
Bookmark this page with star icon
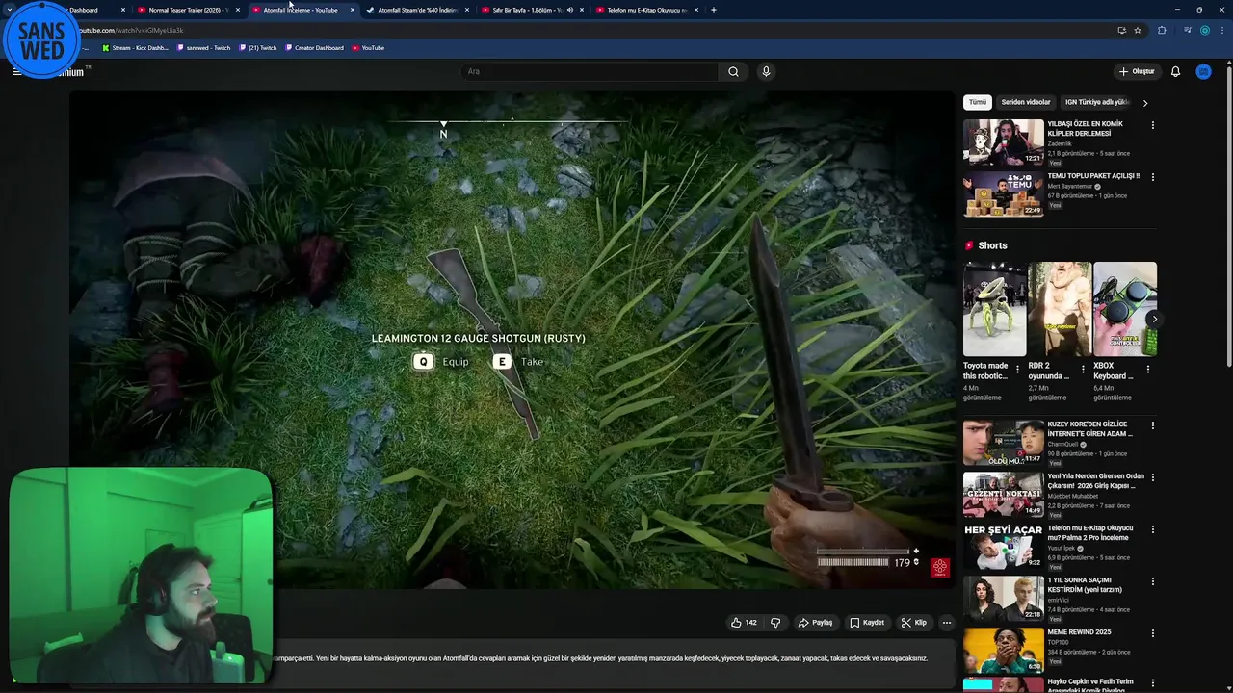click(1138, 30)
